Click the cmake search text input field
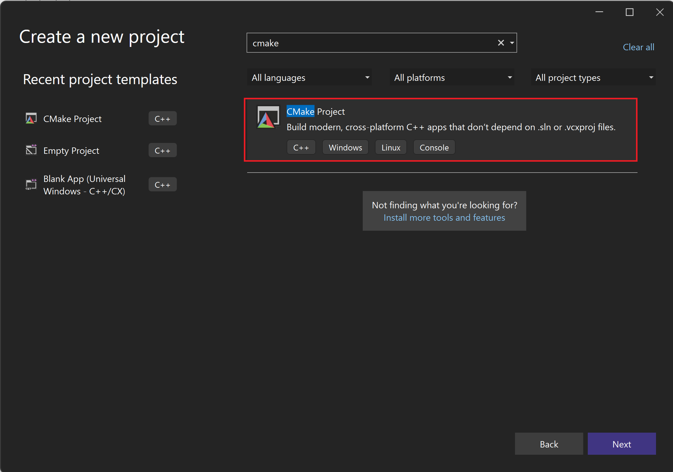Viewport: 673px width, 472px height. (376, 43)
